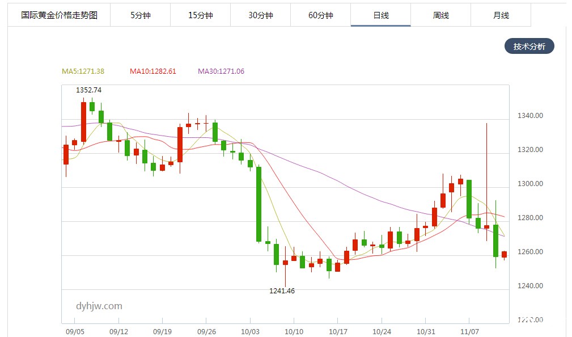This screenshot has width=572, height=337.
Task: Open the 30分钟 timeframe tab
Action: point(260,15)
